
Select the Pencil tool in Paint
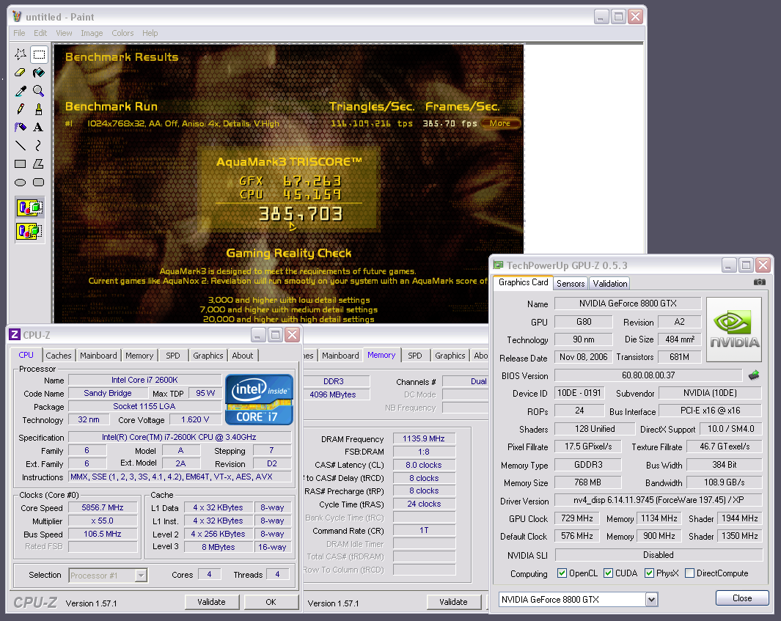tap(21, 109)
